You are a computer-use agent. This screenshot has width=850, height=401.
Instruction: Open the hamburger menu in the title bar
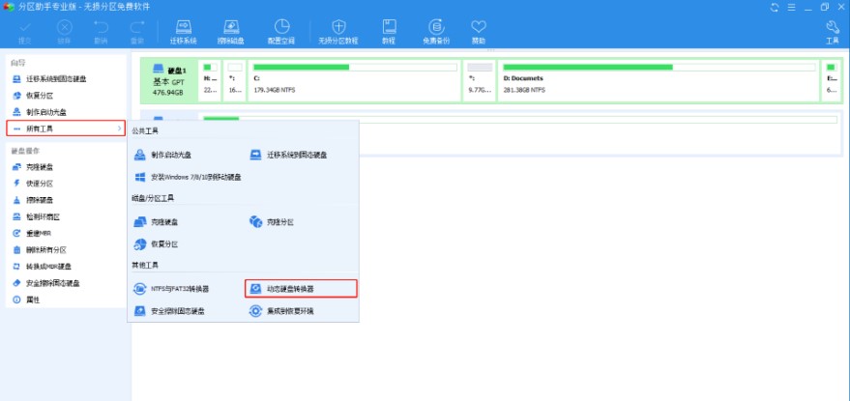coord(791,7)
